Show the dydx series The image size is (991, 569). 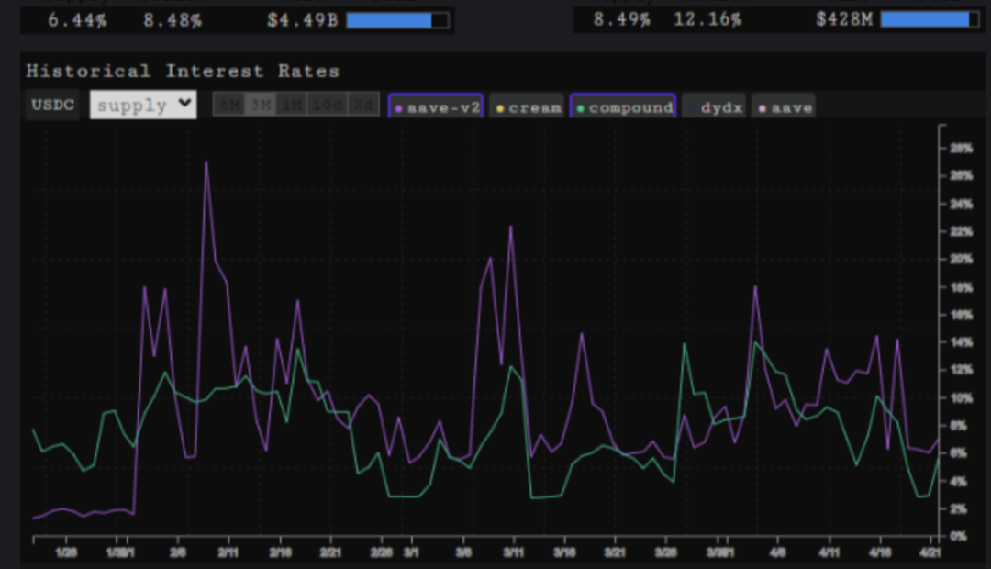tap(714, 106)
